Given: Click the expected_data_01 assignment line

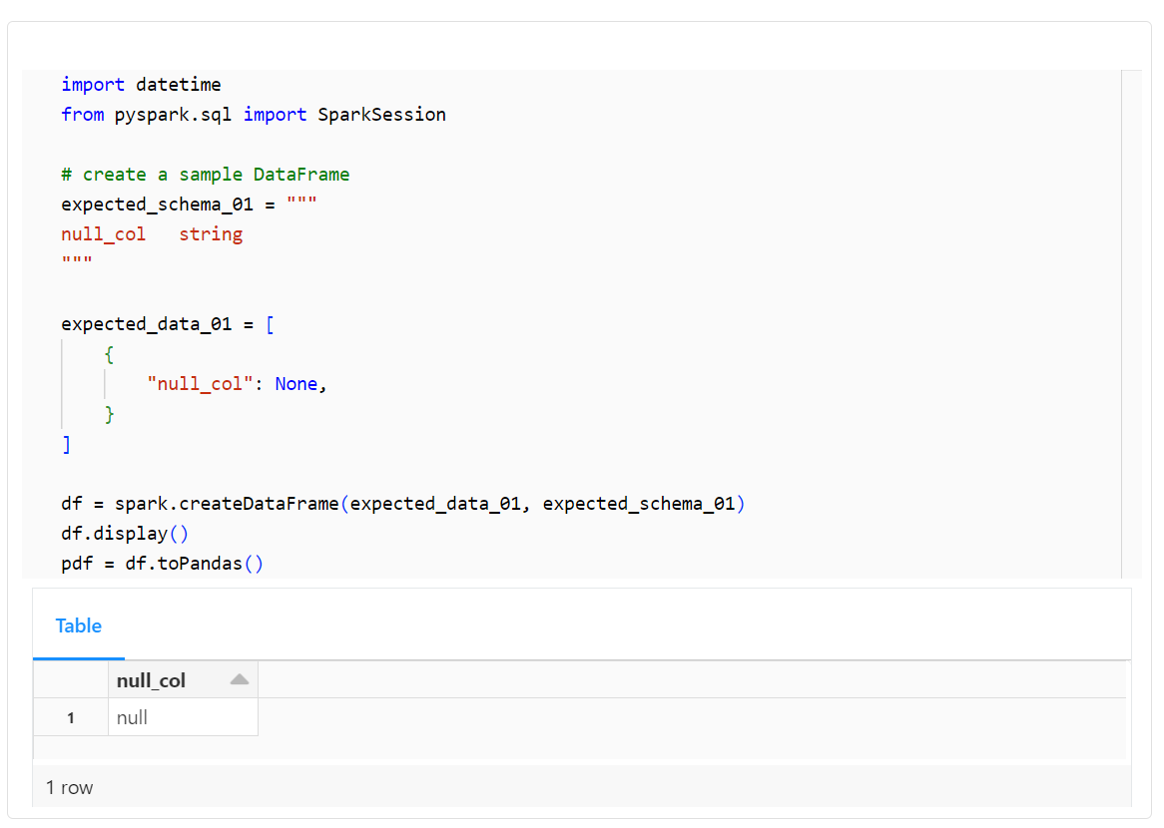Looking at the screenshot, I should tap(168, 324).
